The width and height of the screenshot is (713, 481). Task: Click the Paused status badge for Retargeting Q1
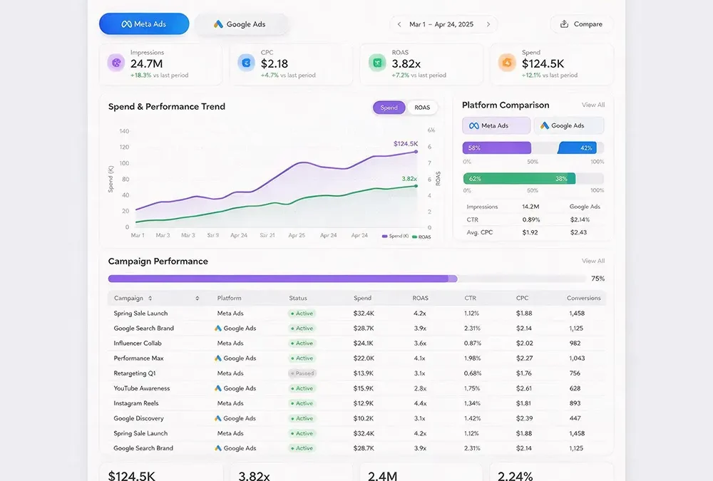pos(302,373)
